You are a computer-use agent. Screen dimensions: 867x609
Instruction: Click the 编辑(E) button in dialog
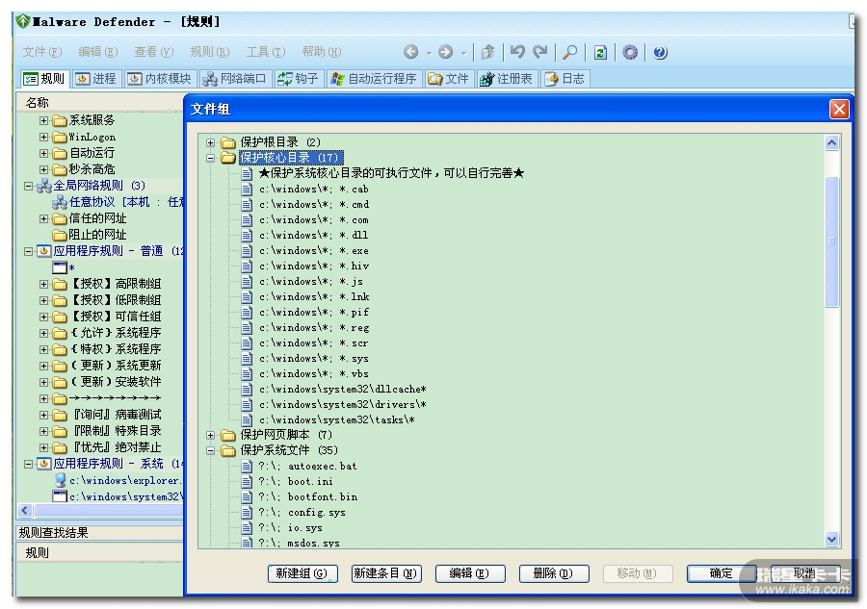(470, 573)
